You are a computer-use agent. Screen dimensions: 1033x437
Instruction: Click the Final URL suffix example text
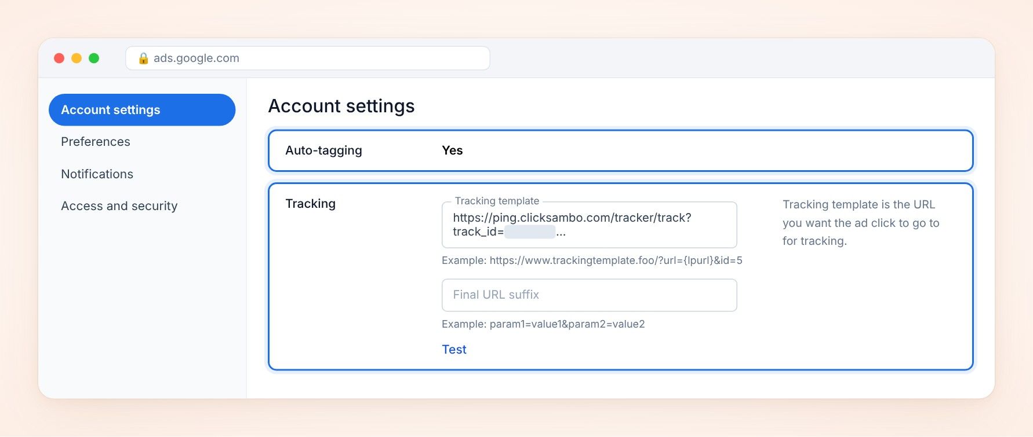pyautogui.click(x=543, y=324)
